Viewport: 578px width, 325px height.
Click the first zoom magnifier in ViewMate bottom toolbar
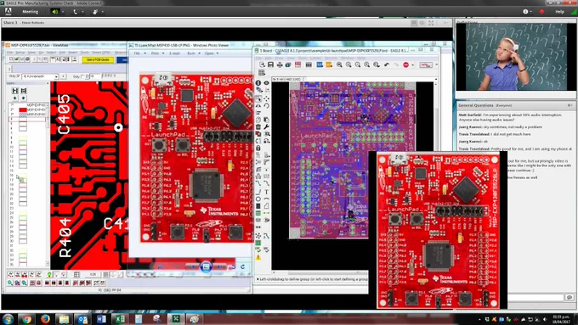(x=10, y=283)
